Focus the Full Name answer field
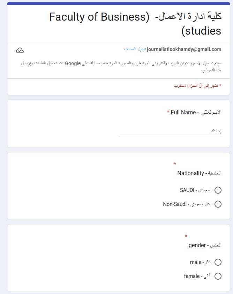Screen dimensions: 233x294 tap(170, 131)
